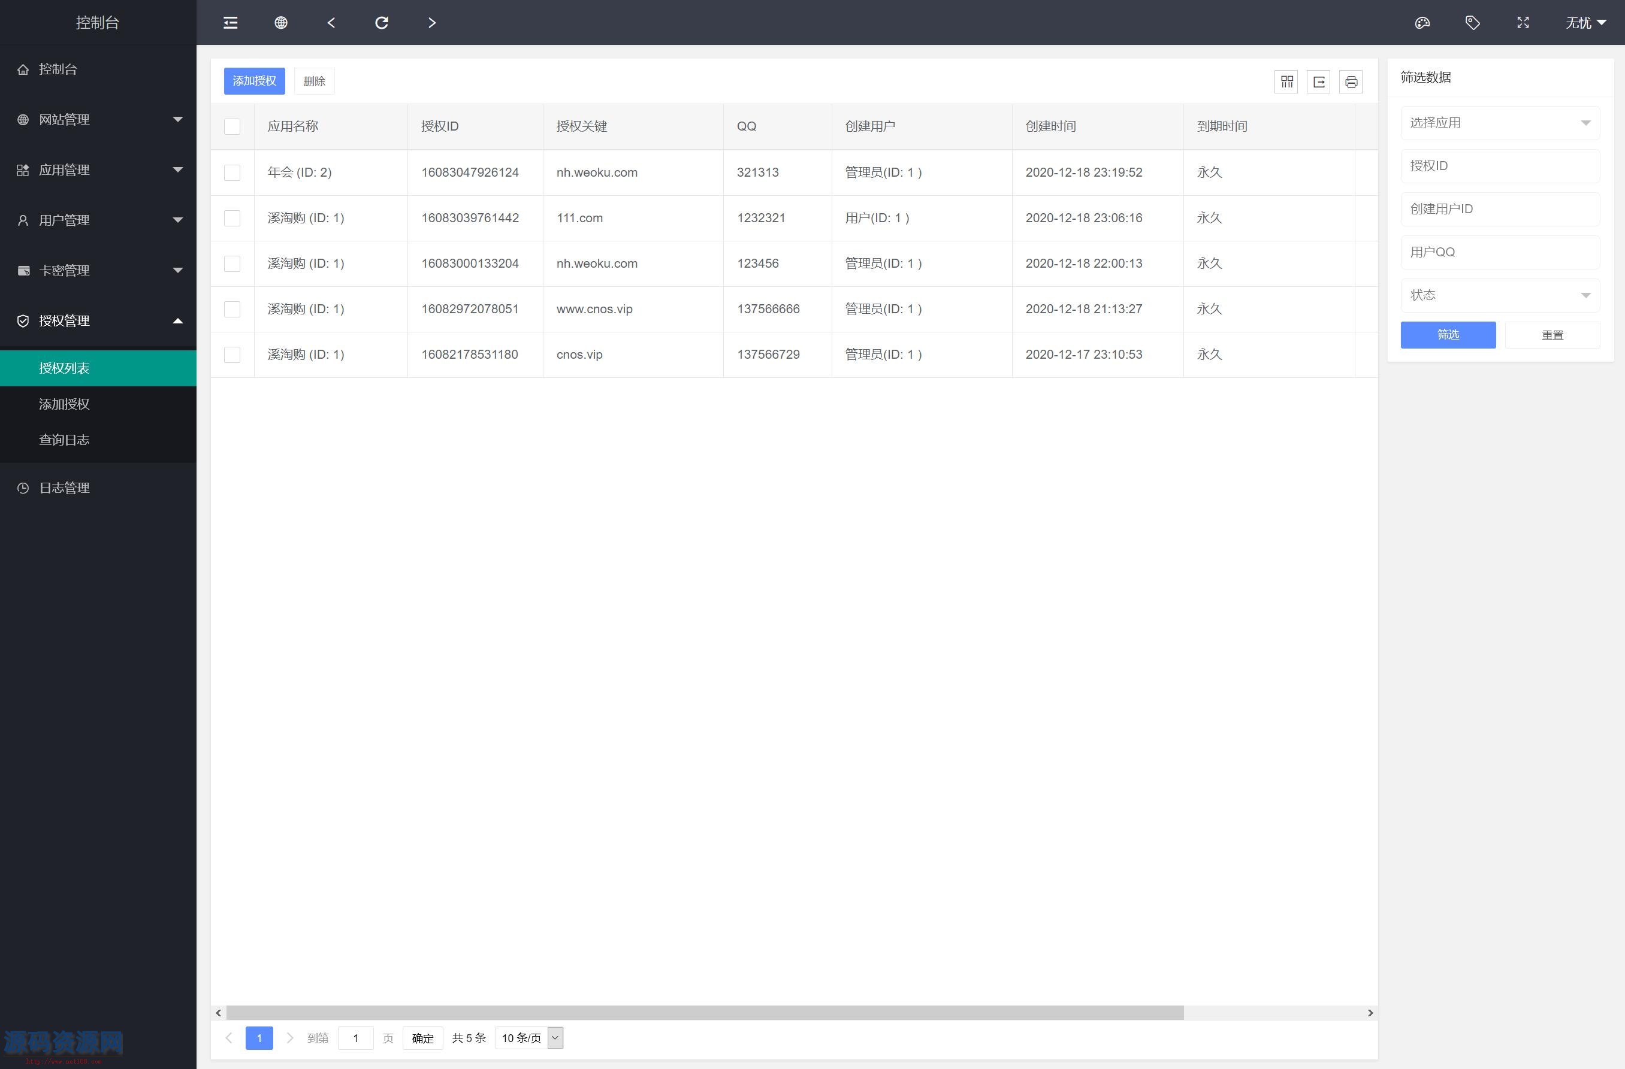The image size is (1625, 1069).
Task: Toggle checkbox for 年会 row entry
Action: (234, 171)
